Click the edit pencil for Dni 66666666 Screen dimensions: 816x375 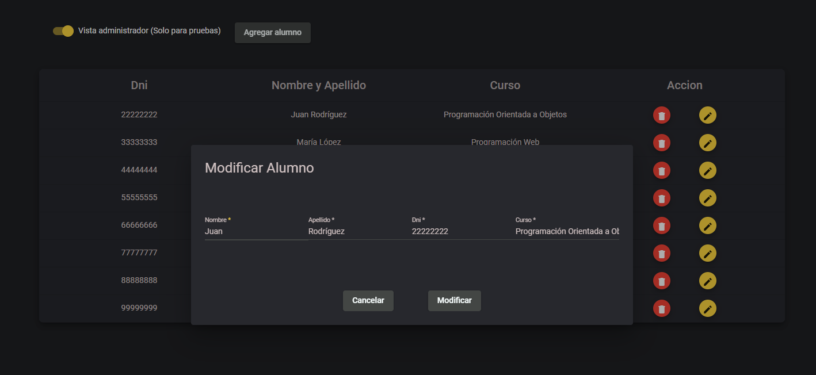click(x=707, y=225)
